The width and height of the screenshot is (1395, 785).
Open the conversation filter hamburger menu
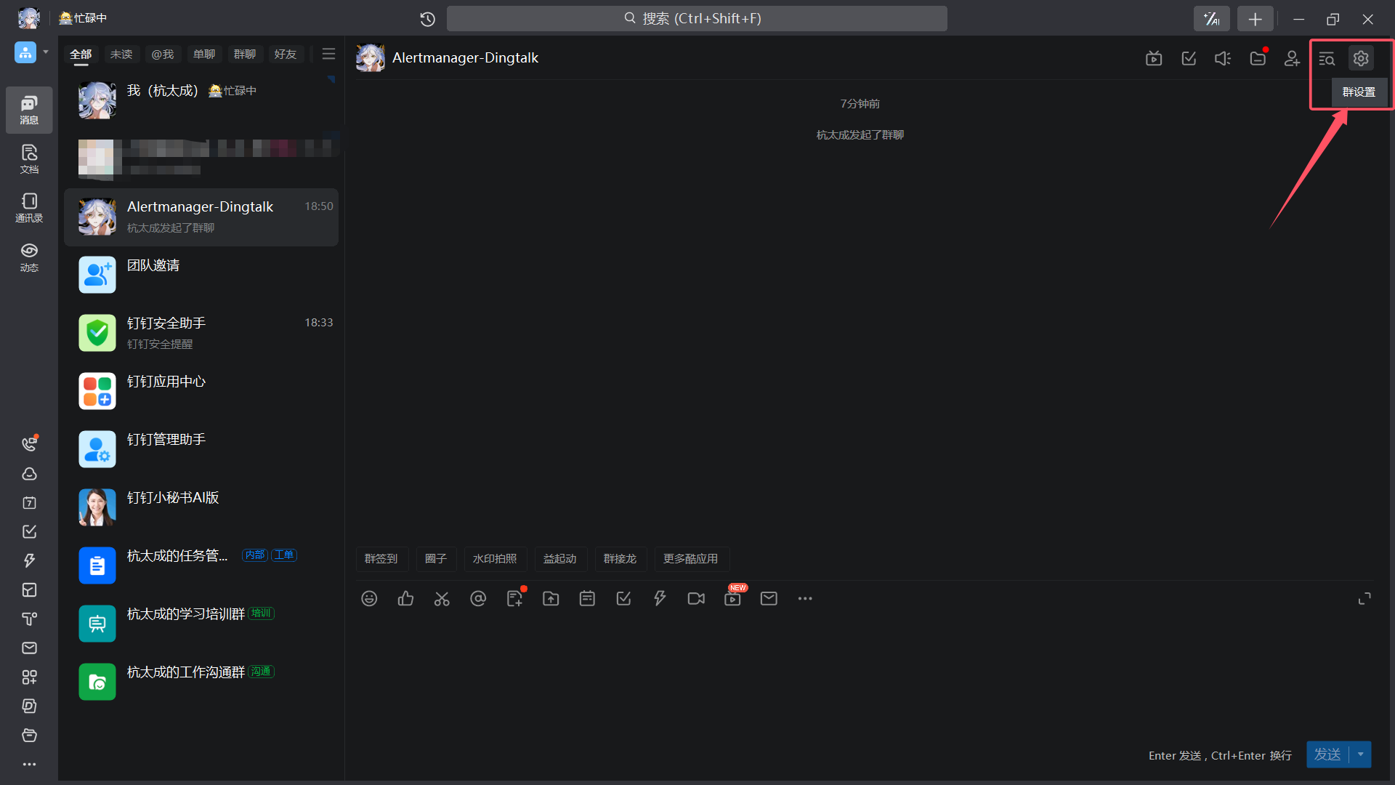pos(328,54)
